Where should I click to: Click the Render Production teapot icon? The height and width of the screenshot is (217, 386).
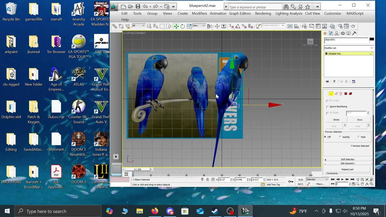(353, 26)
